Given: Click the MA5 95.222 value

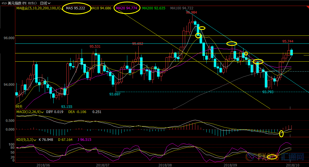Looking at the screenshot, I should (x=75, y=8).
